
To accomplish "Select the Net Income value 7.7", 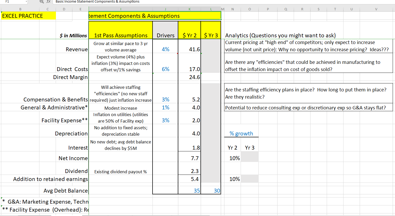I will 189,158.
